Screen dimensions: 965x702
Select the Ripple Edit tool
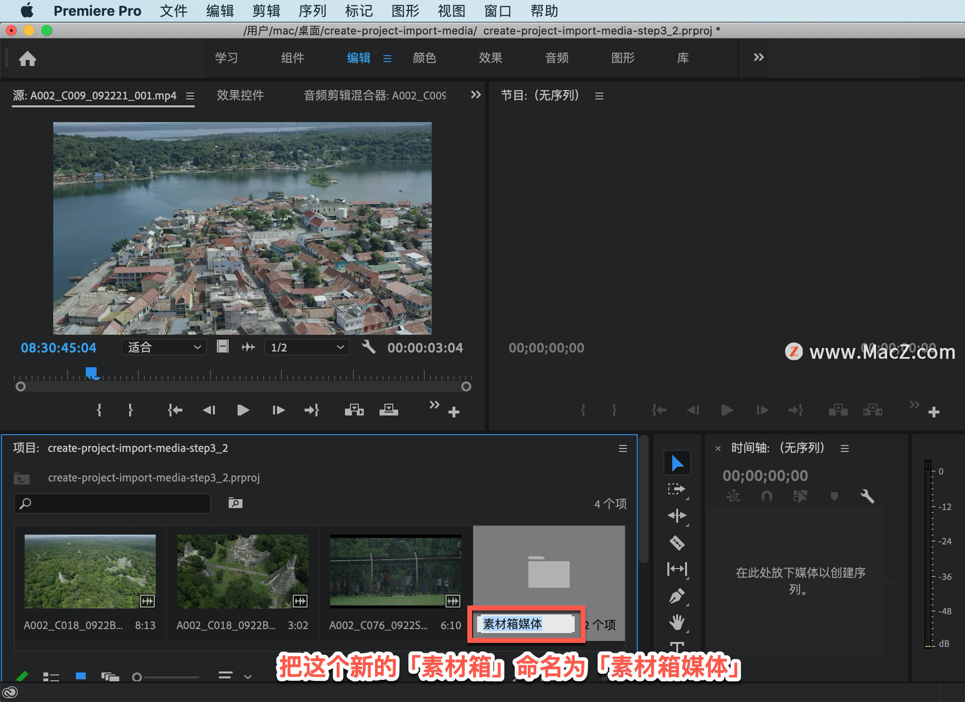tap(677, 516)
